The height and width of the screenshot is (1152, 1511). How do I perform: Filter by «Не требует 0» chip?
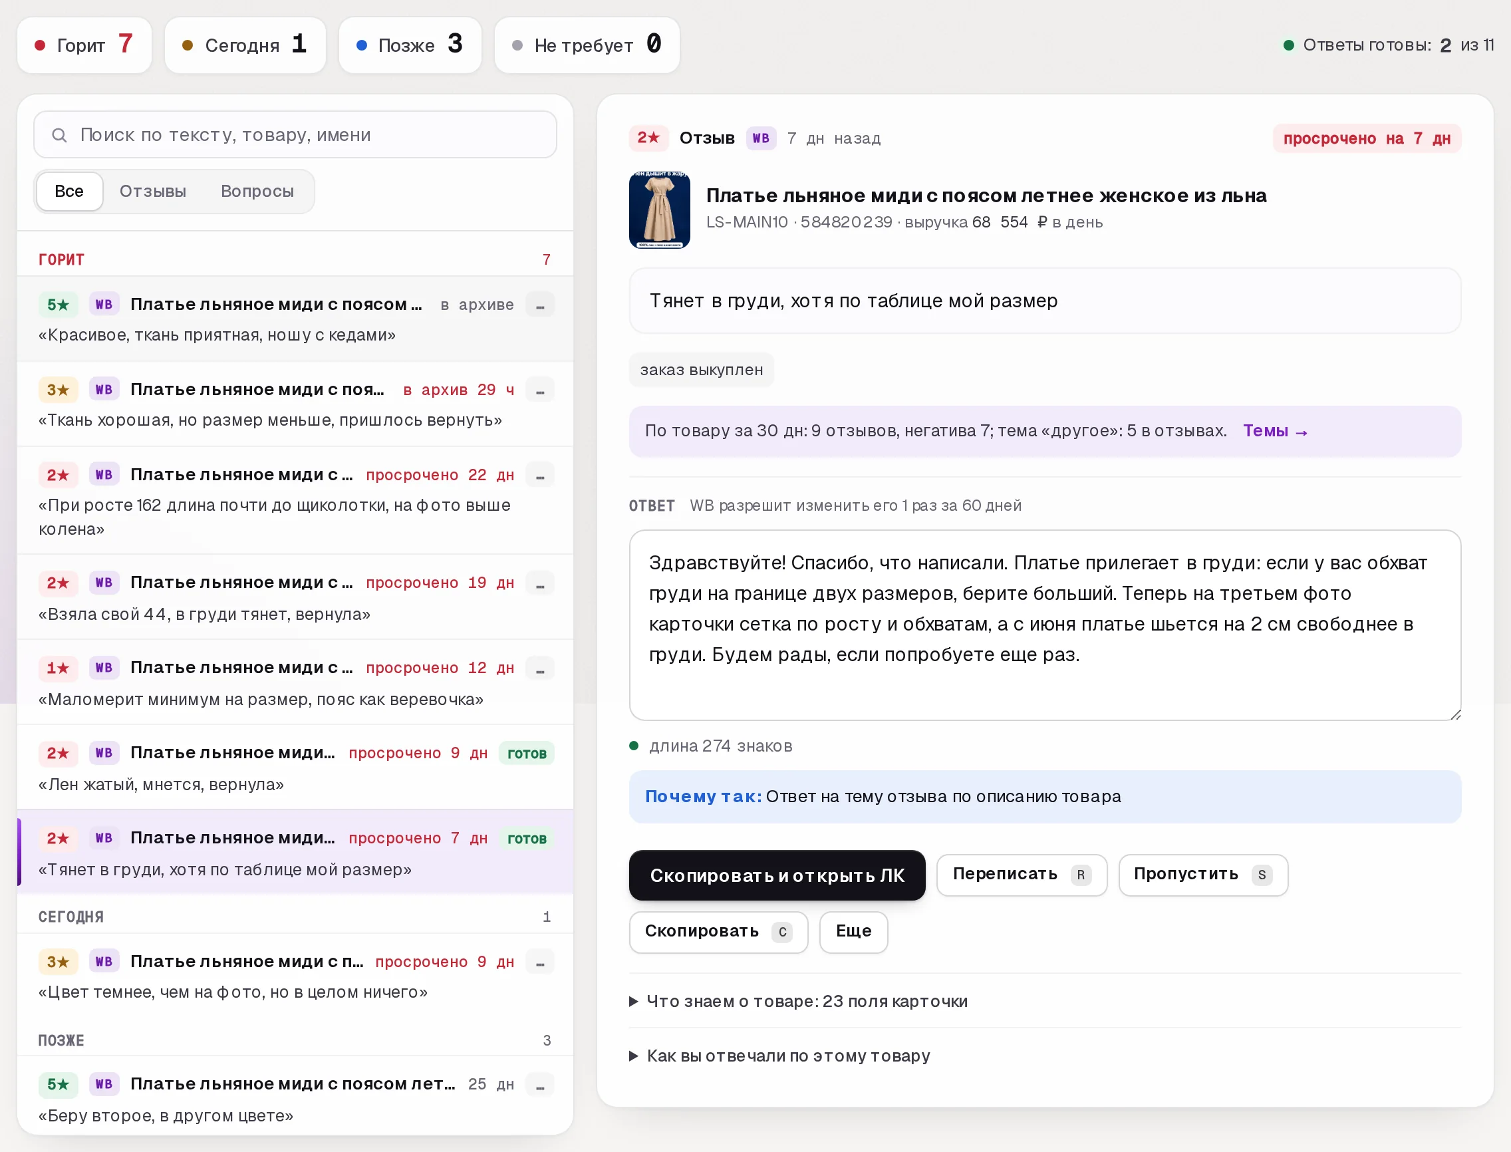(x=587, y=45)
